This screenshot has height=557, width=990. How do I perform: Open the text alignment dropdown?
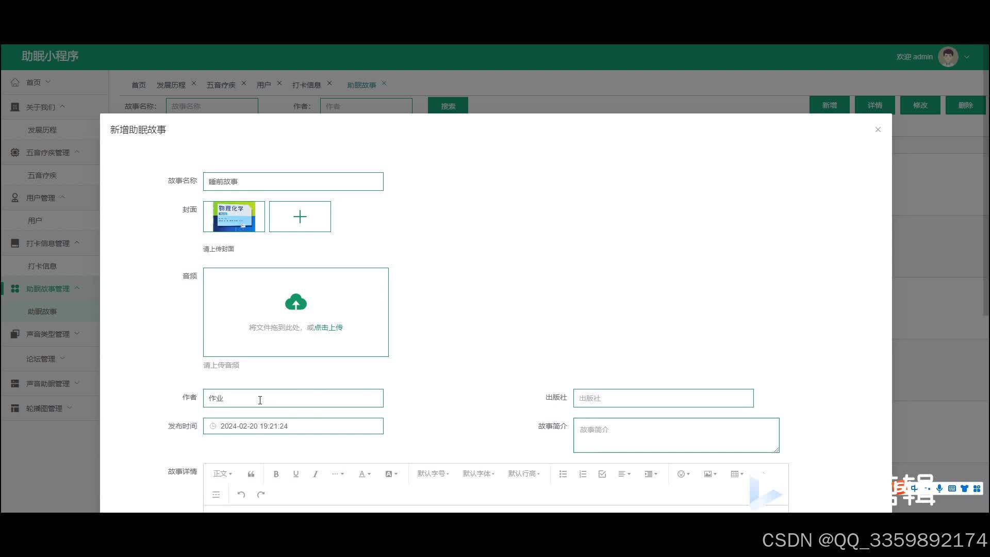624,474
